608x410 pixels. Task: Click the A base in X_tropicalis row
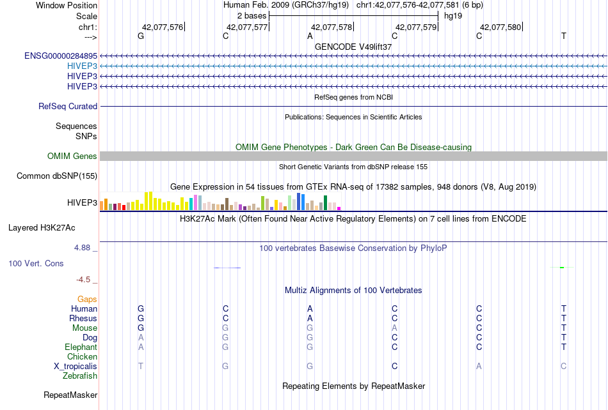(x=479, y=367)
